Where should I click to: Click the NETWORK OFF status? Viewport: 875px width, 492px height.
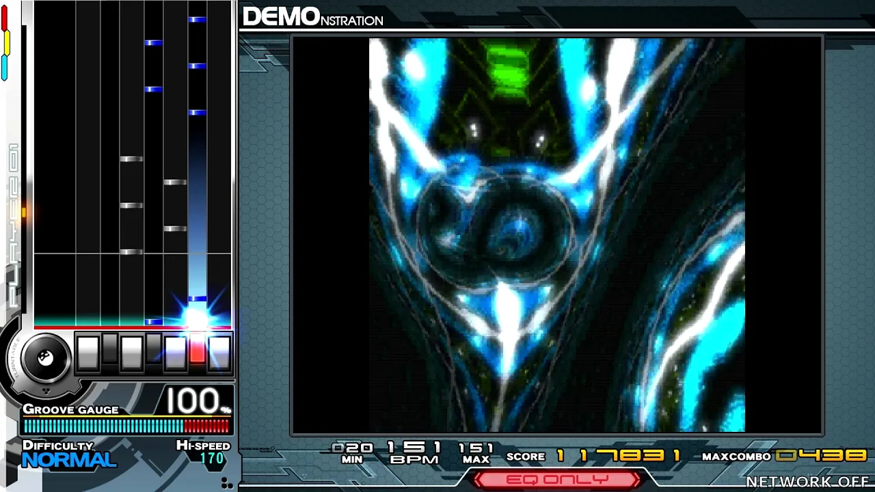pos(807,482)
